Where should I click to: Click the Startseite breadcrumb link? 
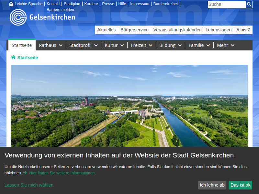point(28,58)
